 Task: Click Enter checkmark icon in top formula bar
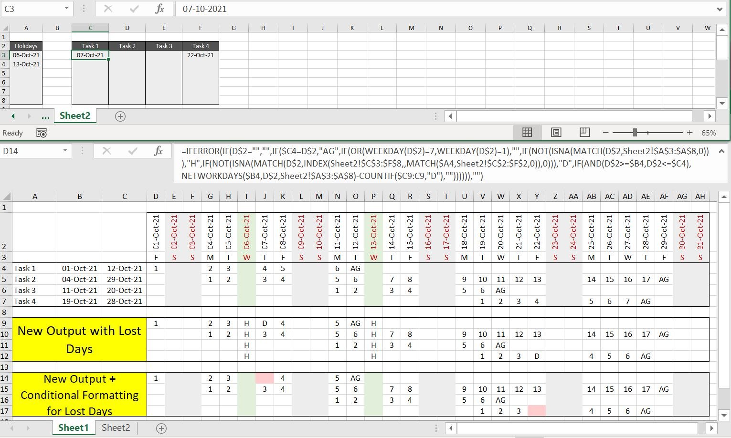click(x=134, y=9)
